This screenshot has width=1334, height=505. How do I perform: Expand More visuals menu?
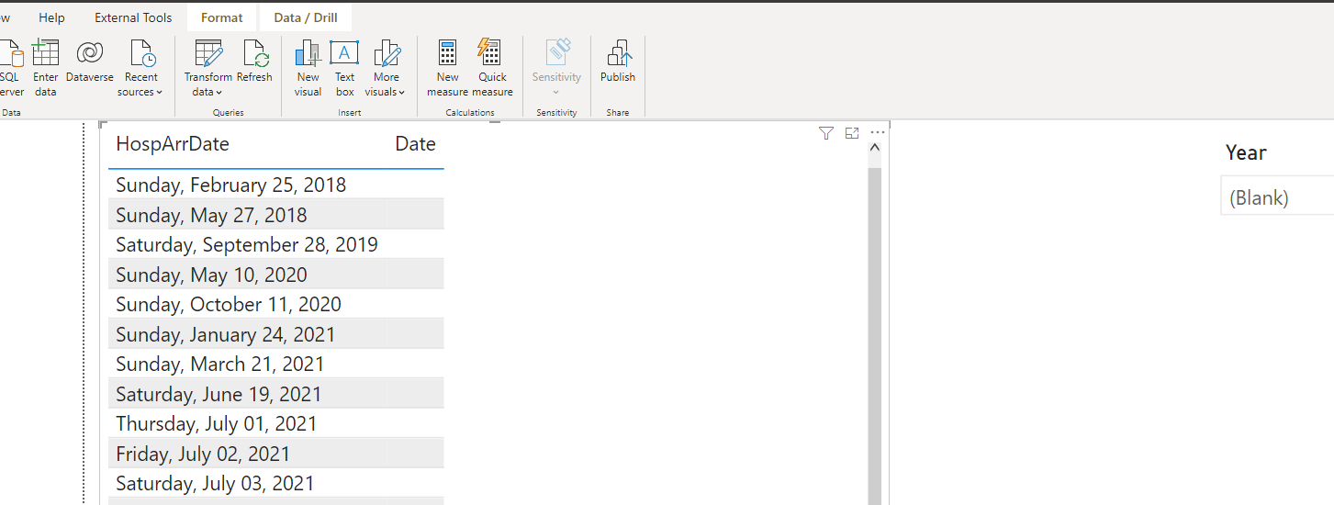point(386,67)
